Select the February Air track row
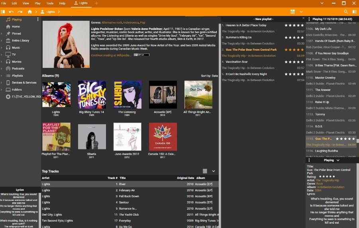The height and width of the screenshot is (228, 359). (x=130, y=190)
